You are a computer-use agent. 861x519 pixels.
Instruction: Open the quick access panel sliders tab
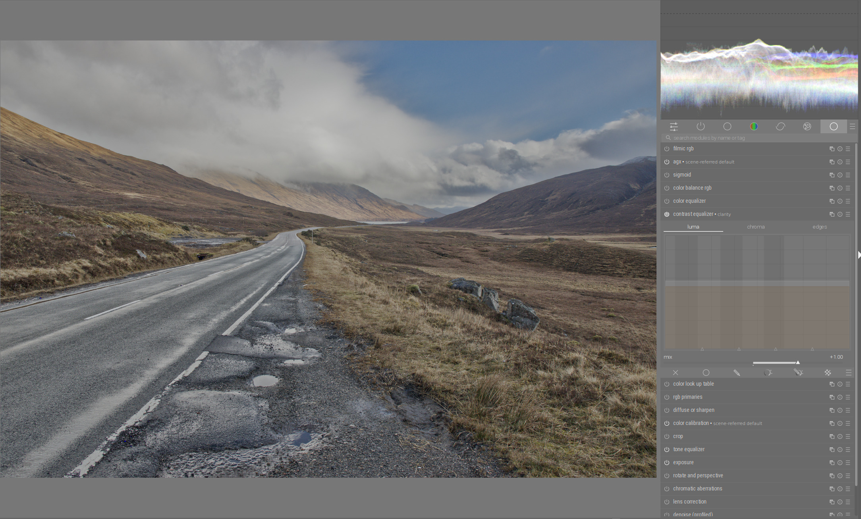coord(674,127)
